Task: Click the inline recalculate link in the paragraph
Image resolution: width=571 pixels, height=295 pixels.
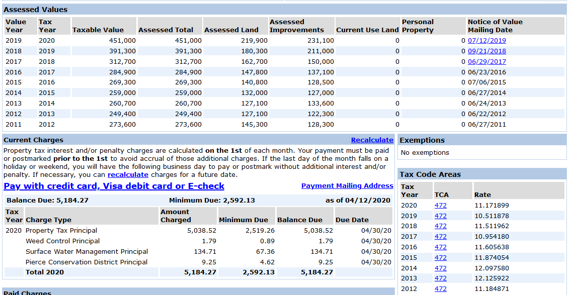Action: (x=128, y=174)
